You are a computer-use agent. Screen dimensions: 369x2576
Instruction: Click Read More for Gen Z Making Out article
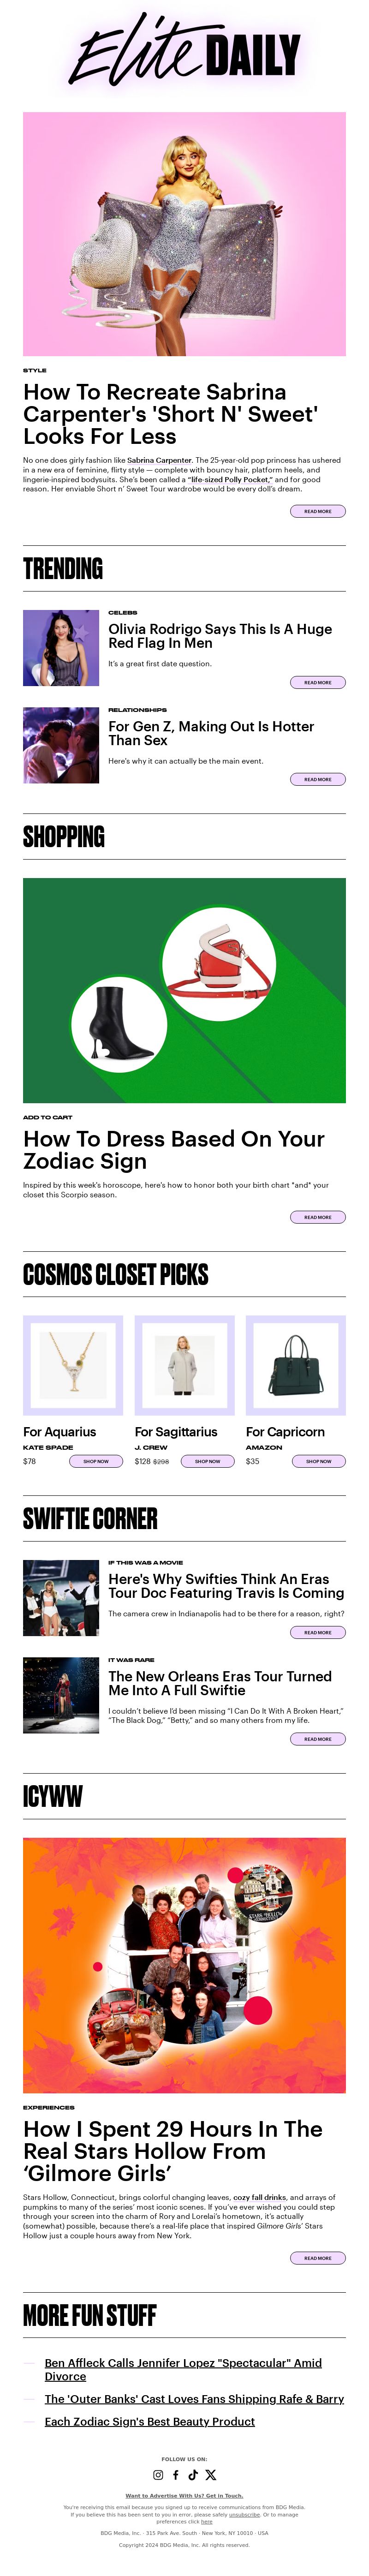point(318,779)
